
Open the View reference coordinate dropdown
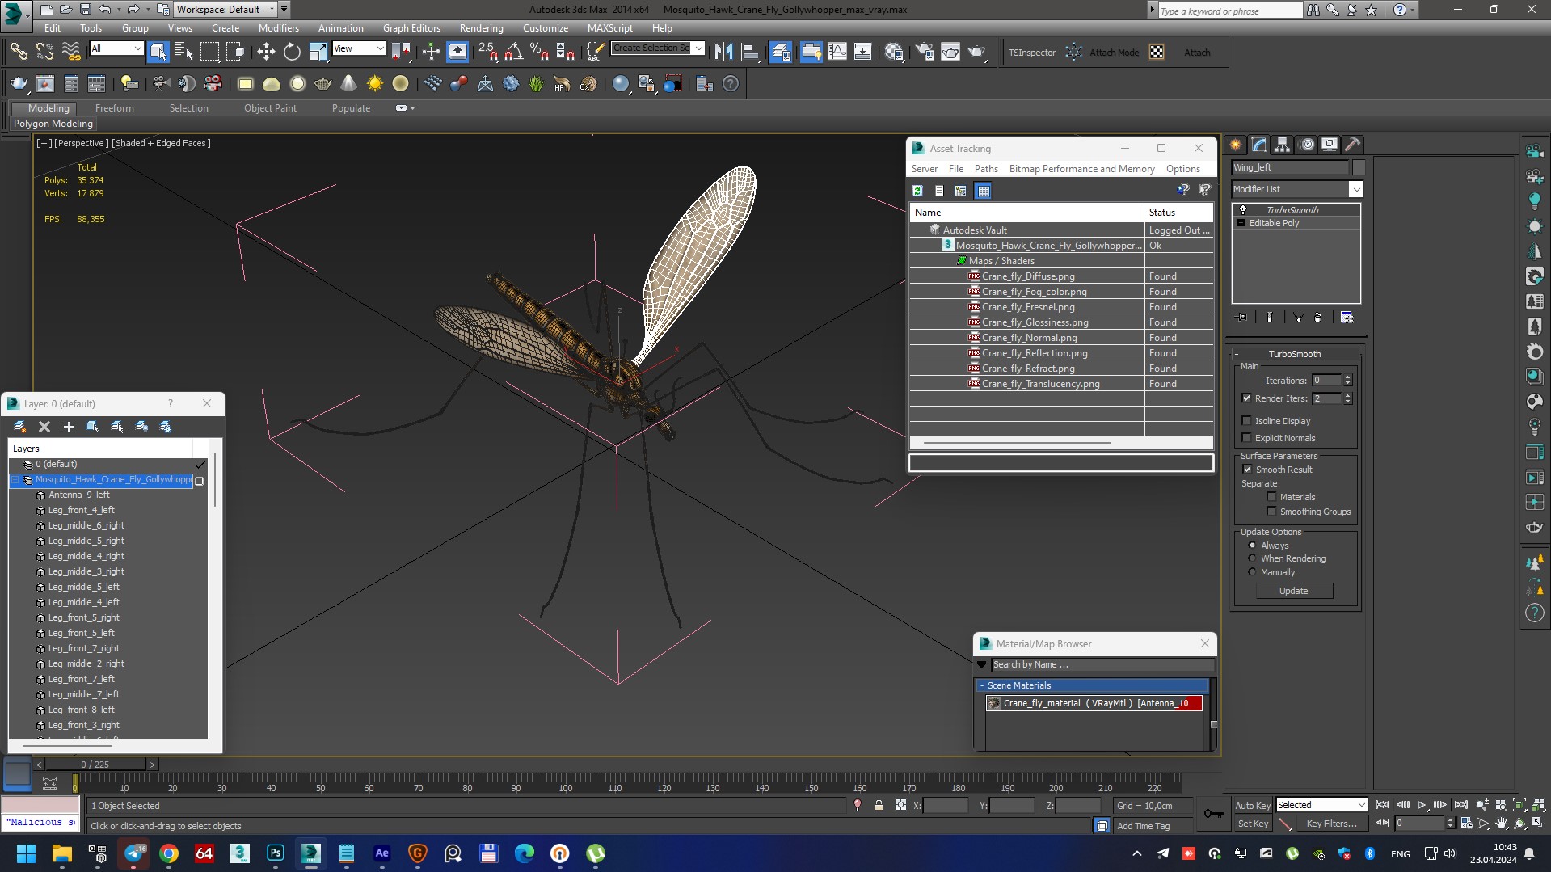(x=359, y=48)
